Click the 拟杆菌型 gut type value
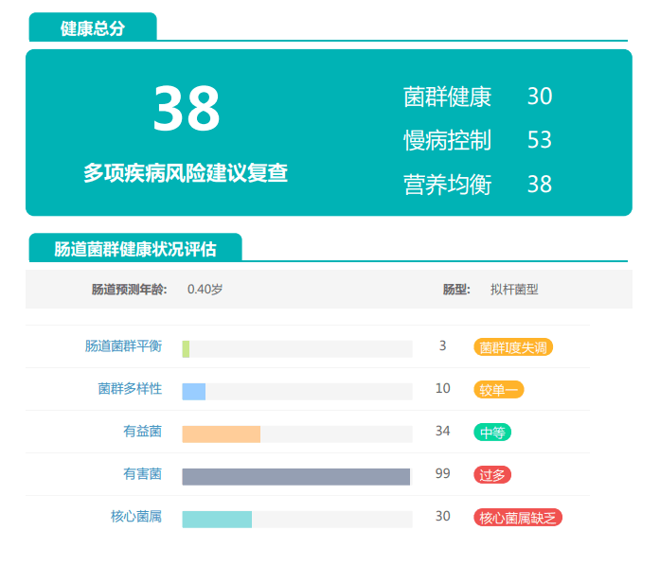Image resolution: width=660 pixels, height=566 pixels. point(514,290)
